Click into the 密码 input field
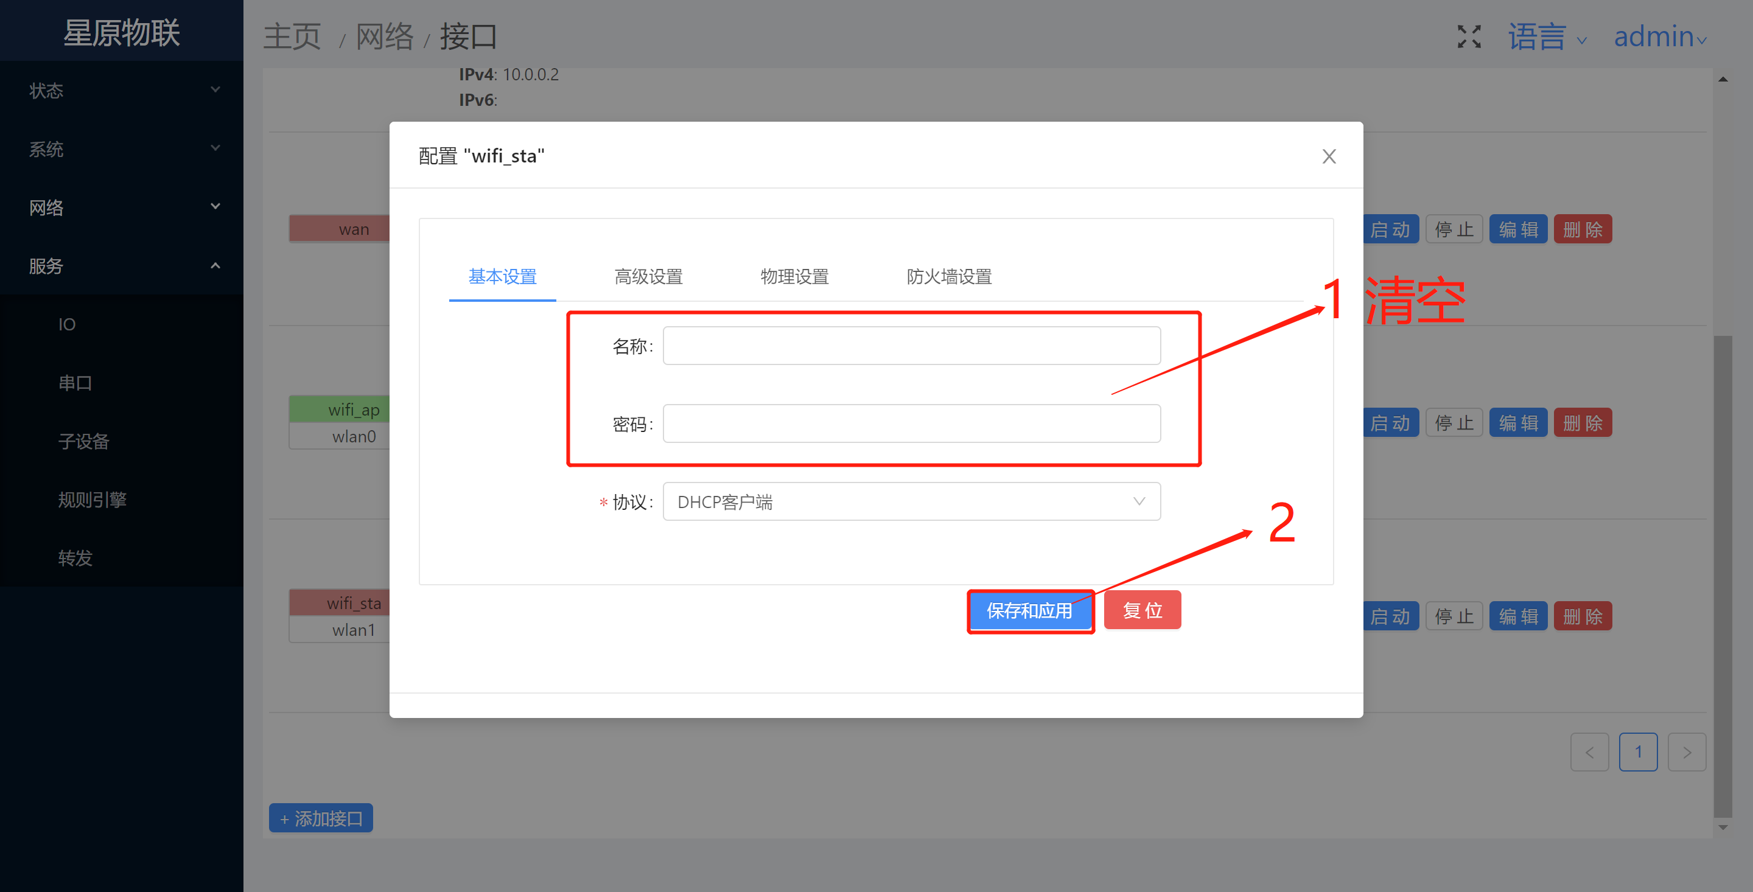The width and height of the screenshot is (1753, 892). tap(911, 424)
